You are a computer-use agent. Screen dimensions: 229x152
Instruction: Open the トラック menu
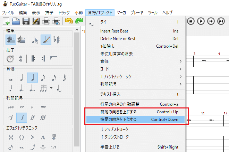click(x=64, y=12)
